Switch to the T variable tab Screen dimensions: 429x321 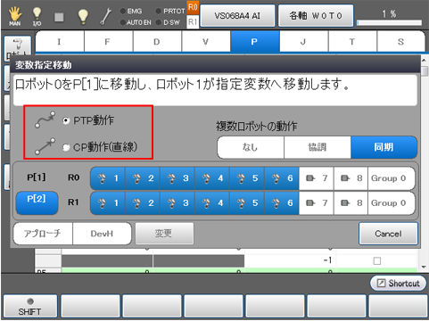point(352,42)
